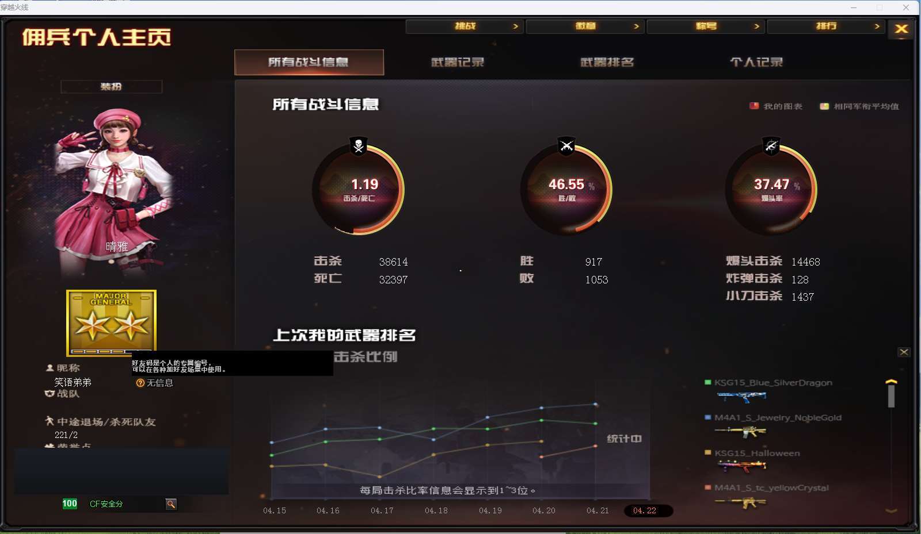Select the M4A1_S_tc_yellowCrystal weapon image
Screen dimensions: 921x534
tap(741, 502)
